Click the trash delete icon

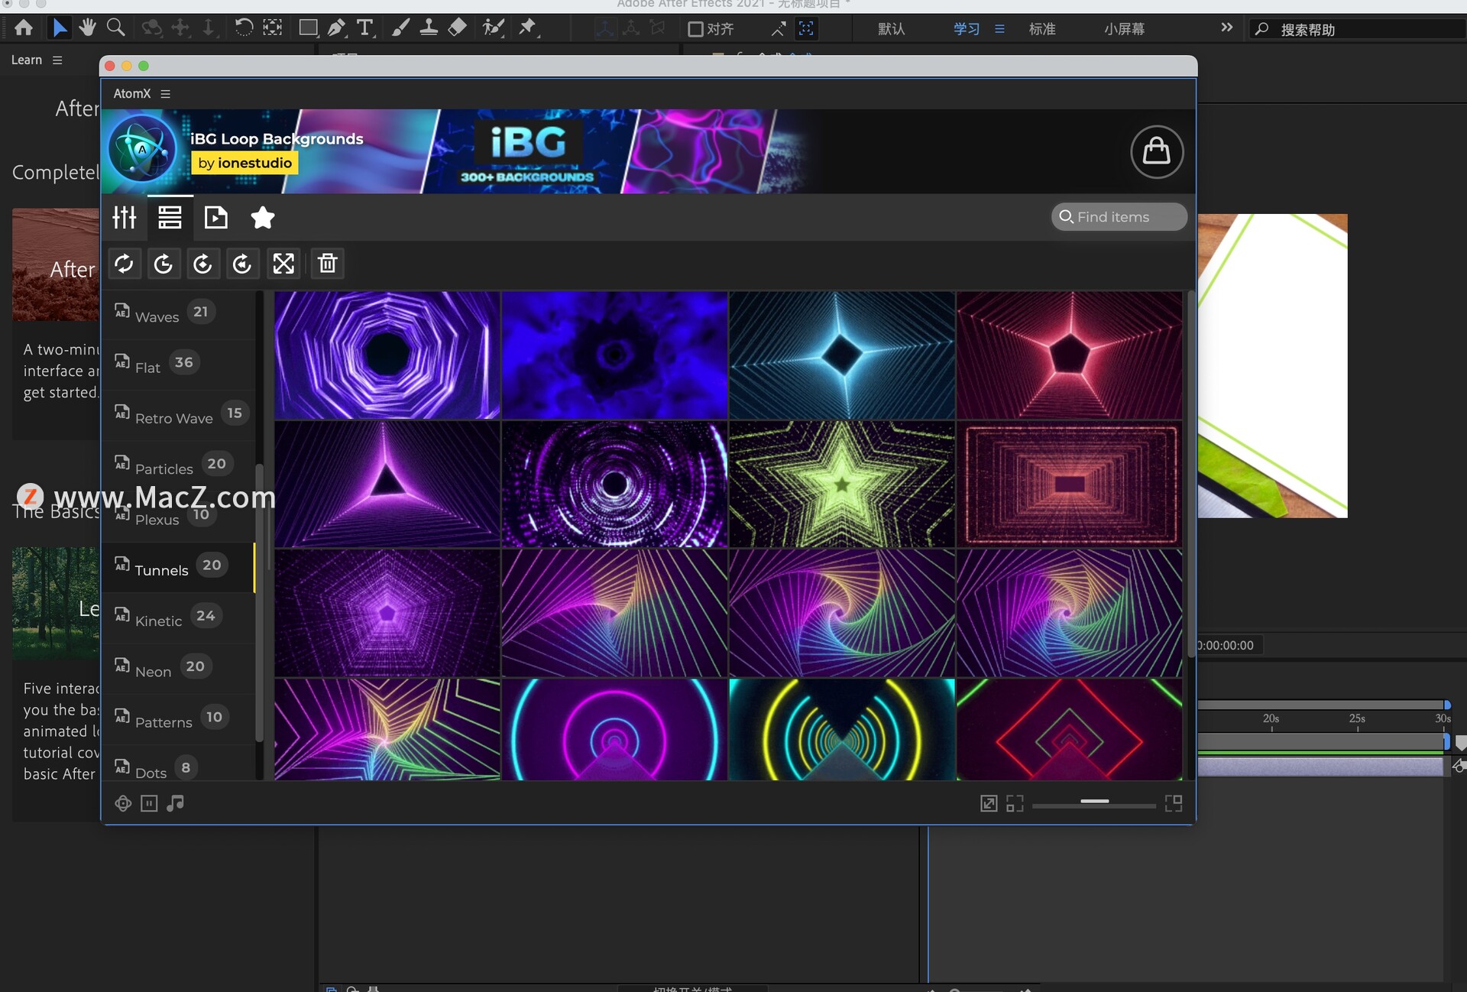coord(327,264)
